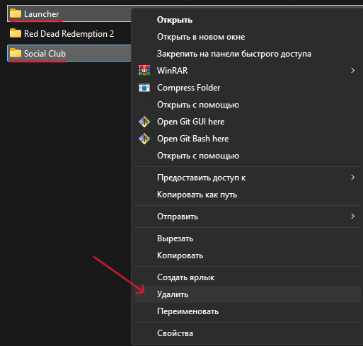The image size is (363, 346).
Task: Select Open Git GUI here
Action: click(248, 122)
